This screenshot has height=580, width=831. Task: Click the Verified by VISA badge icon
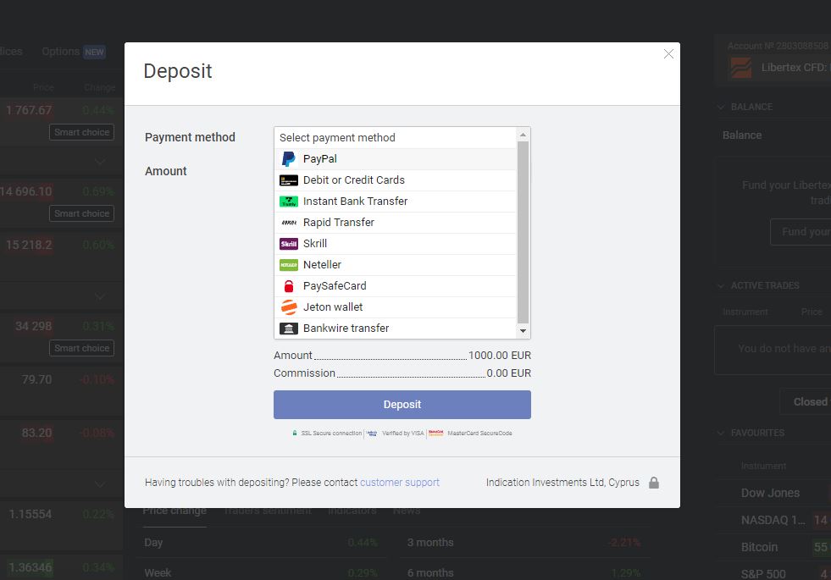coord(372,433)
